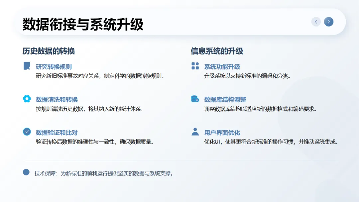
Task: Click the line 按规则清洗历史数据
Action: point(90,109)
